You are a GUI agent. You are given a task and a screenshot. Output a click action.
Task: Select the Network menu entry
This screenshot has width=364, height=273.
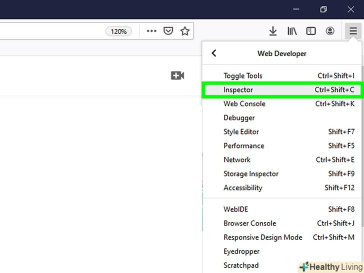pos(237,160)
